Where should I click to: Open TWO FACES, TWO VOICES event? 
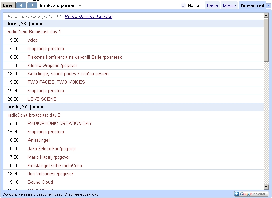(x=56, y=82)
